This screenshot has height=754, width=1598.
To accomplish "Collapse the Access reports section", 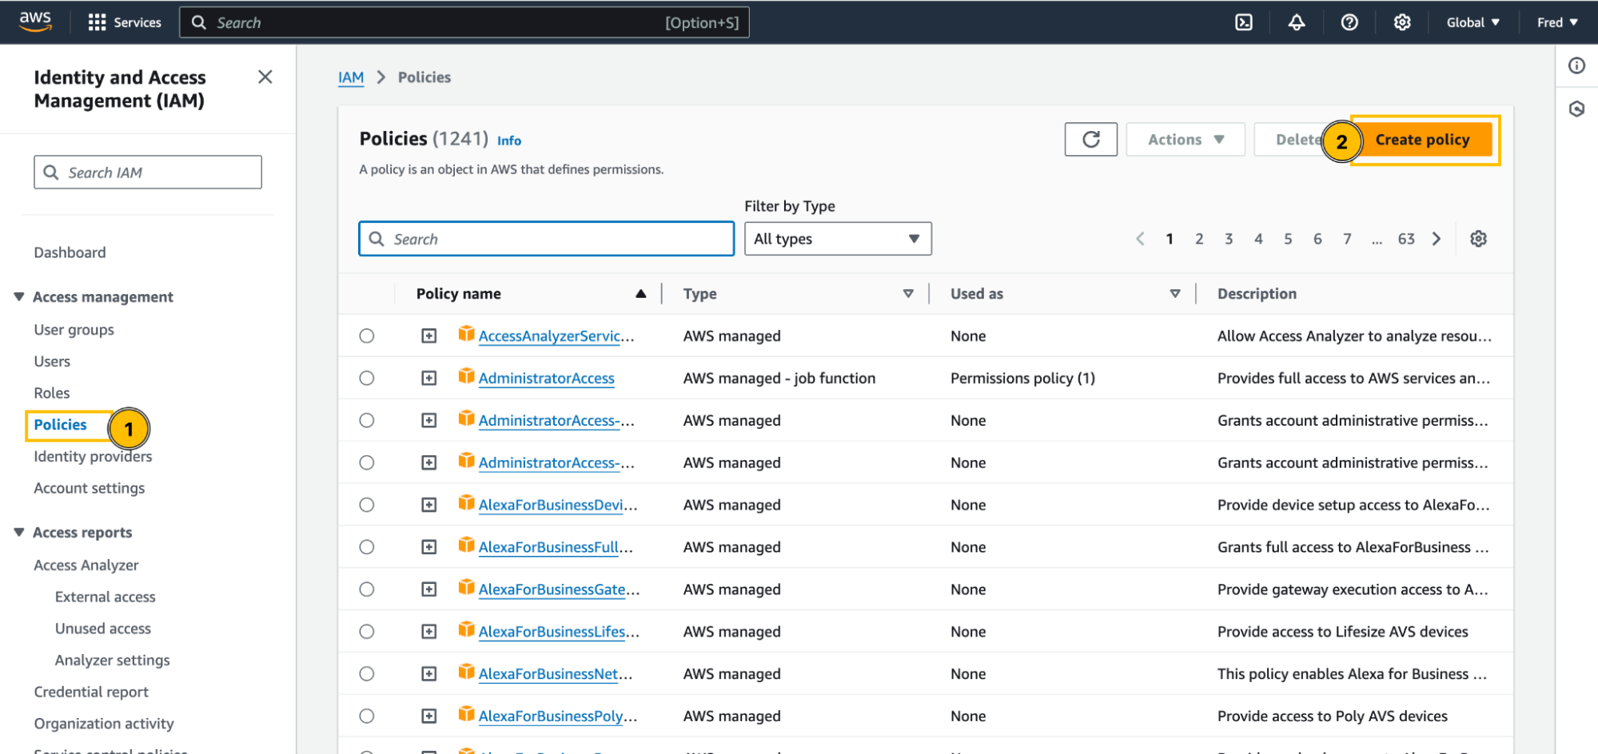I will coord(19,532).
